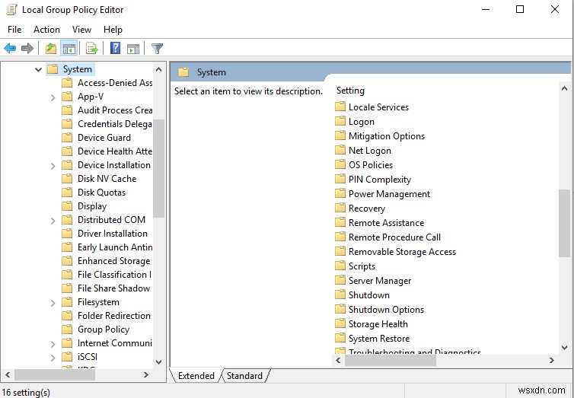This screenshot has height=398, width=574.
Task: Select Enhanced Storage tree item
Action: [x=114, y=261]
